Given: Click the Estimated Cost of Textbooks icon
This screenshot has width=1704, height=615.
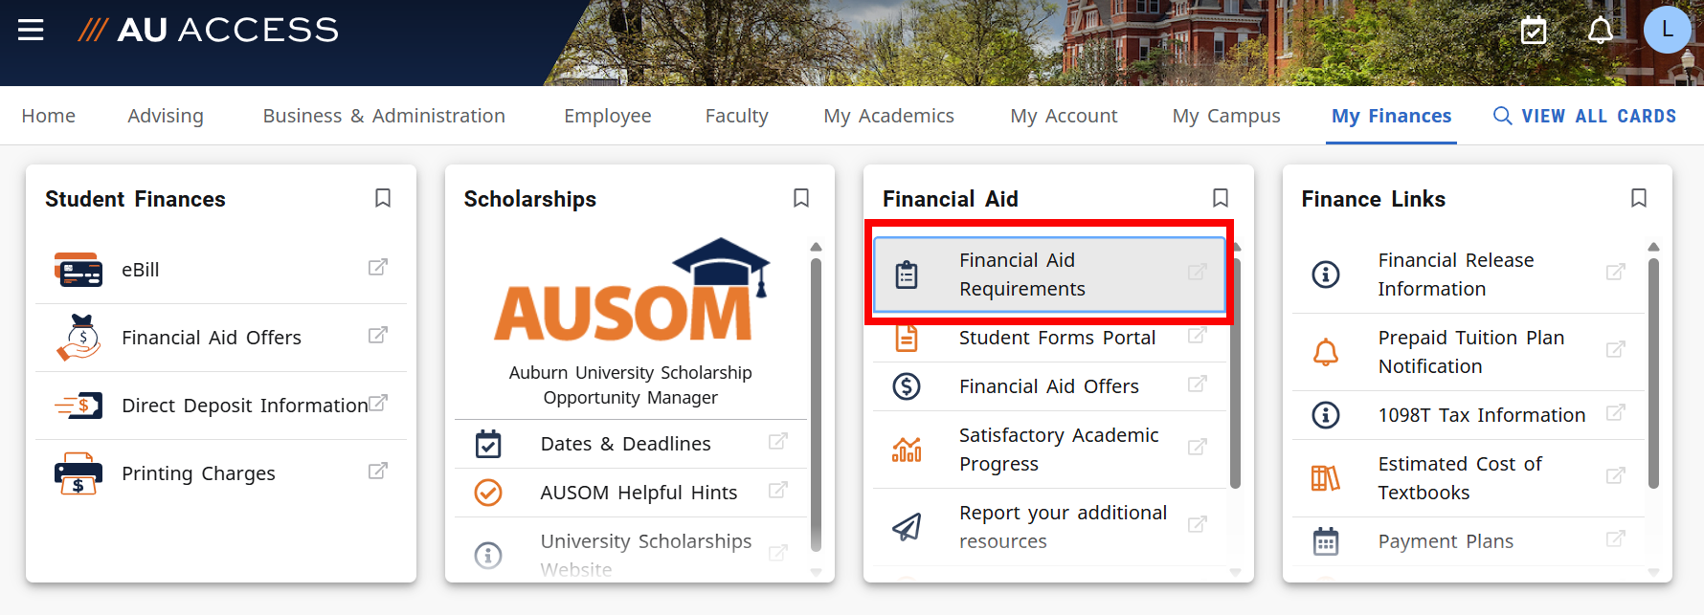Looking at the screenshot, I should [1327, 477].
